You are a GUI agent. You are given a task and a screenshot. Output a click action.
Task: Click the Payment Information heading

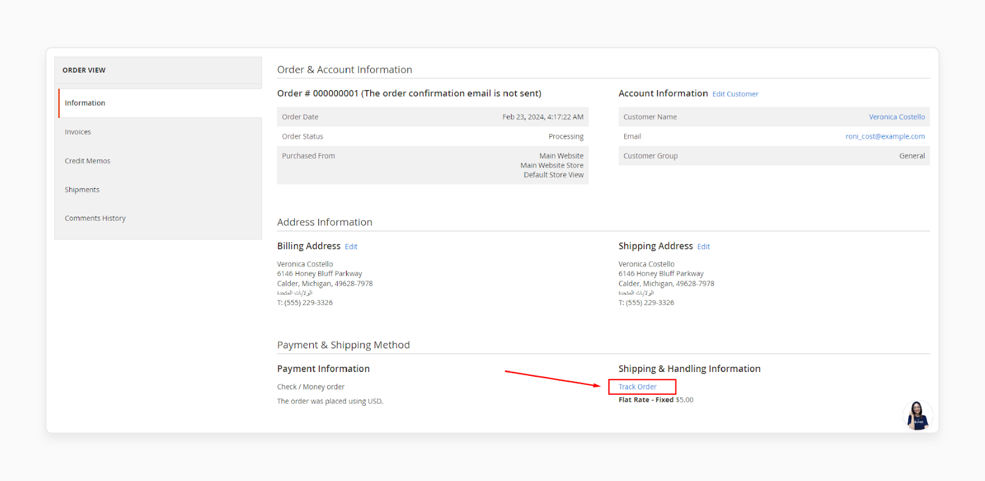tap(323, 369)
